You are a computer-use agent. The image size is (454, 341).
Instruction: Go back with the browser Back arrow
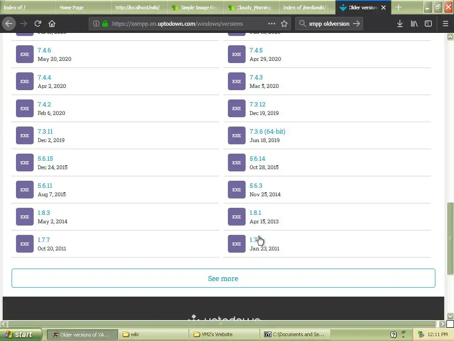(x=9, y=24)
